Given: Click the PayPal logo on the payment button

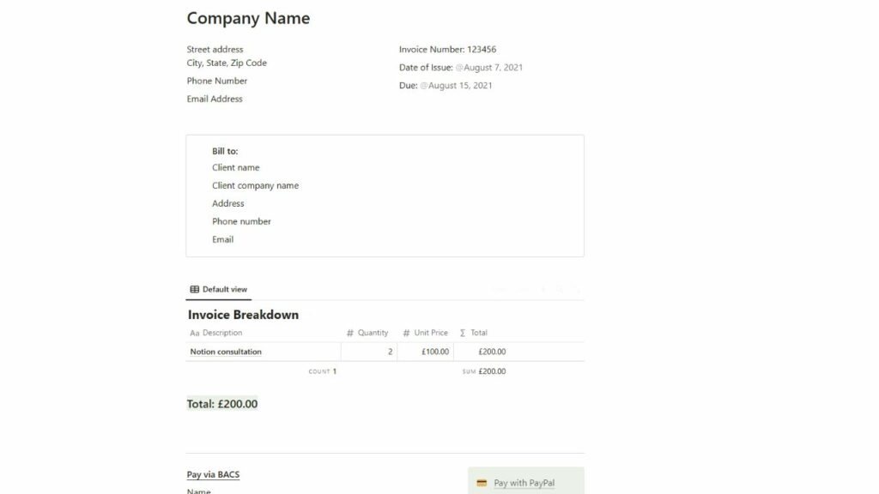Looking at the screenshot, I should click(x=481, y=482).
